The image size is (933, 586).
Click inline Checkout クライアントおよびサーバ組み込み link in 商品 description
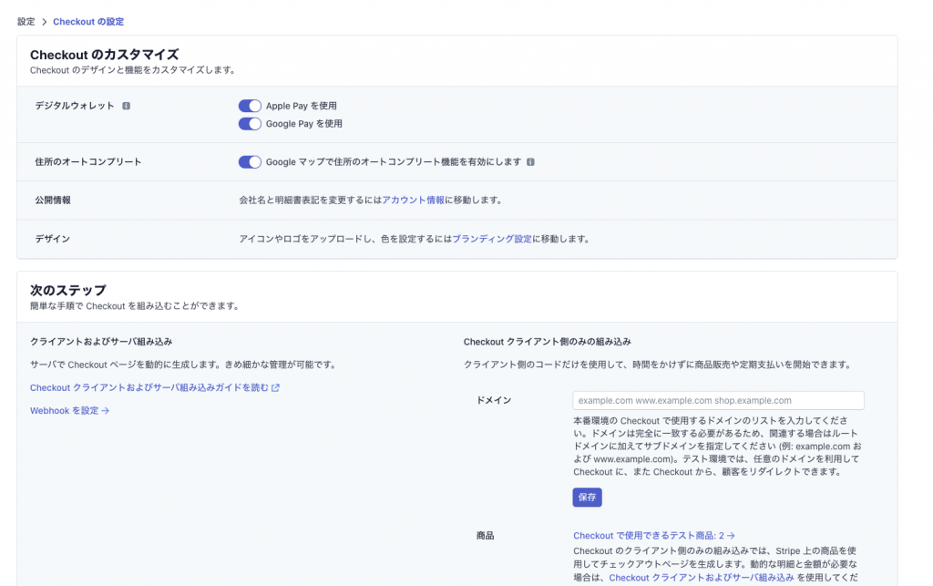pyautogui.click(x=701, y=578)
